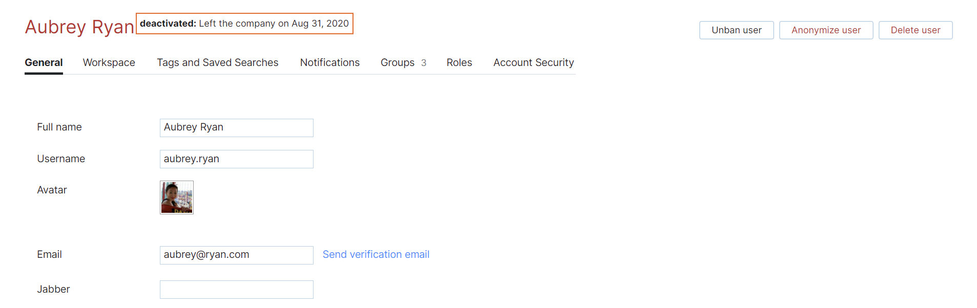Open the Account Security tab
This screenshot has width=977, height=308.
click(x=533, y=62)
